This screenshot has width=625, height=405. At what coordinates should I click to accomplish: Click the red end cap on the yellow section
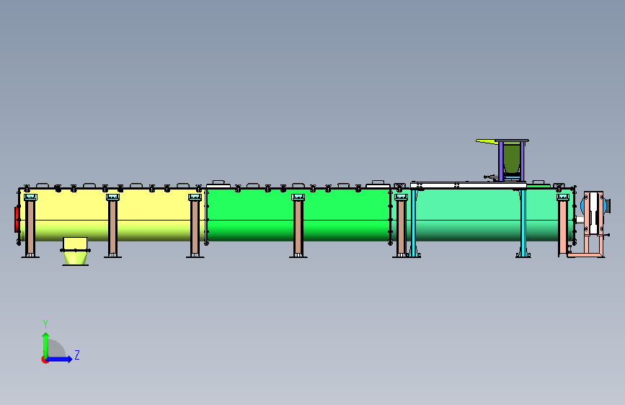17,219
